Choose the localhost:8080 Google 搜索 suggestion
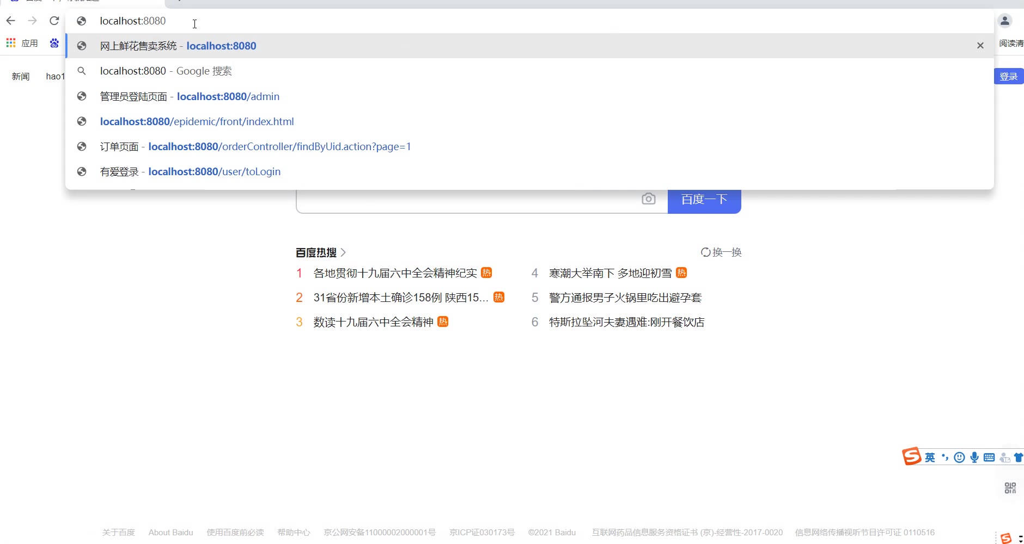 click(x=529, y=71)
